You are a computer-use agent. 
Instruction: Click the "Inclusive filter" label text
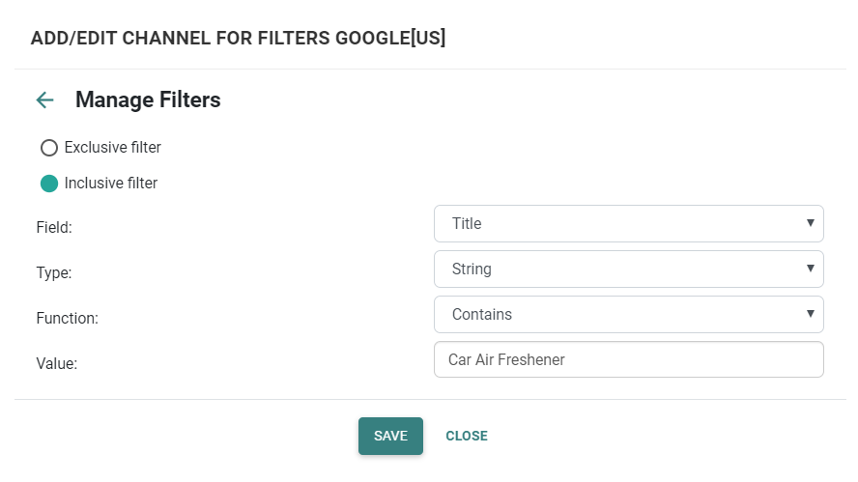click(x=110, y=183)
